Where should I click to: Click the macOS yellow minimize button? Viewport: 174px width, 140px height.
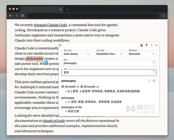point(13,9)
